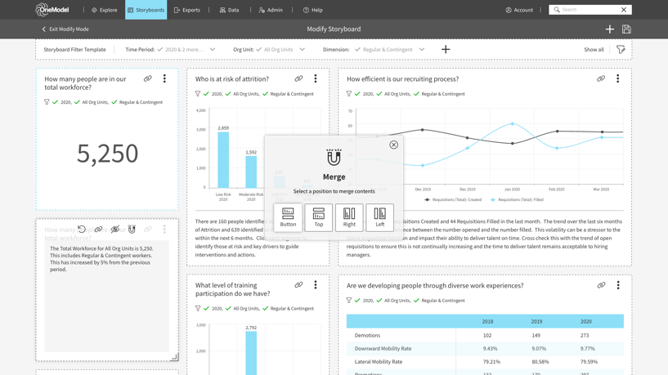The width and height of the screenshot is (668, 375).
Task: Click the merge magnet icon on the text tile
Action: [132, 230]
